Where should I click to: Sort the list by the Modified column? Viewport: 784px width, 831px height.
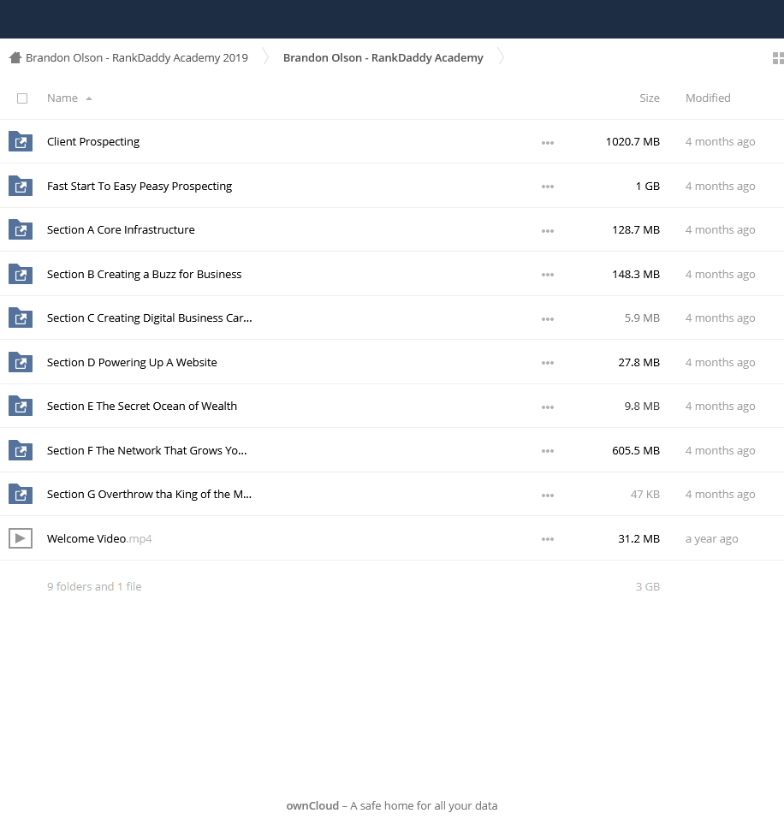click(708, 98)
